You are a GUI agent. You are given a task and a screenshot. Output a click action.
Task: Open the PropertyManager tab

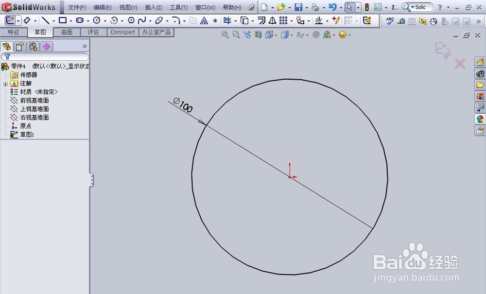tap(20, 47)
